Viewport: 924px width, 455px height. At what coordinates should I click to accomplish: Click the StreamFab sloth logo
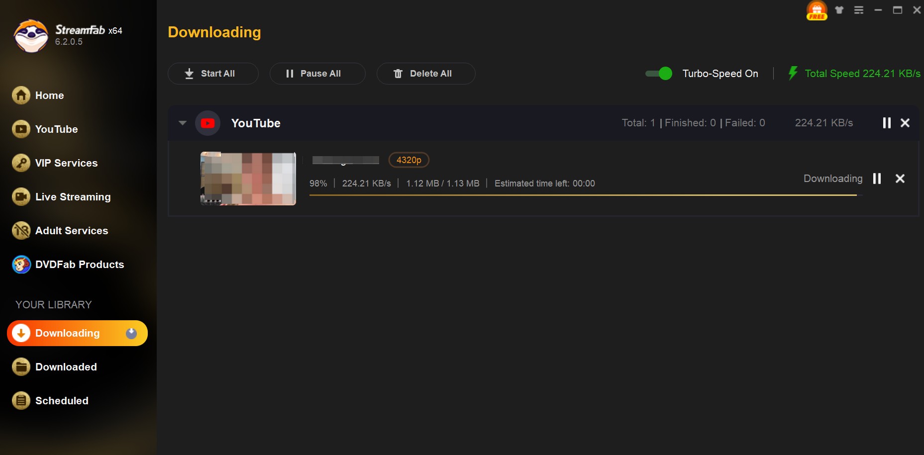[31, 36]
